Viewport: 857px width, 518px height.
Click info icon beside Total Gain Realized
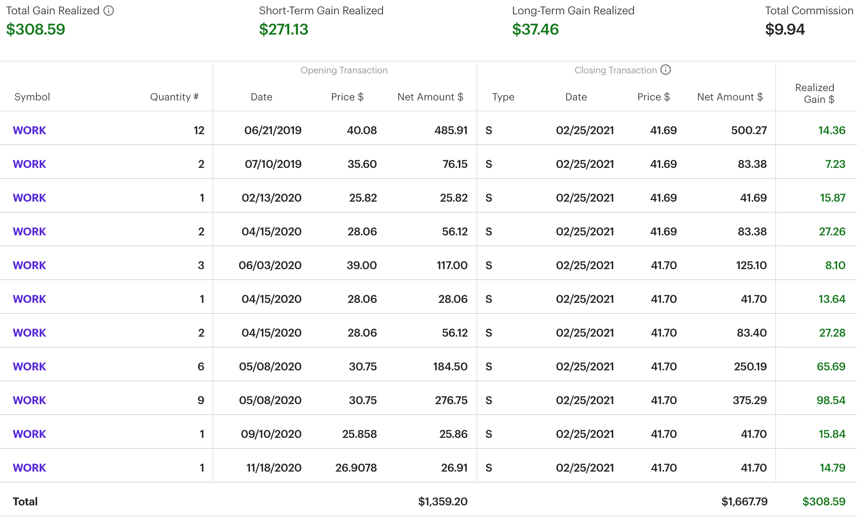click(x=109, y=11)
